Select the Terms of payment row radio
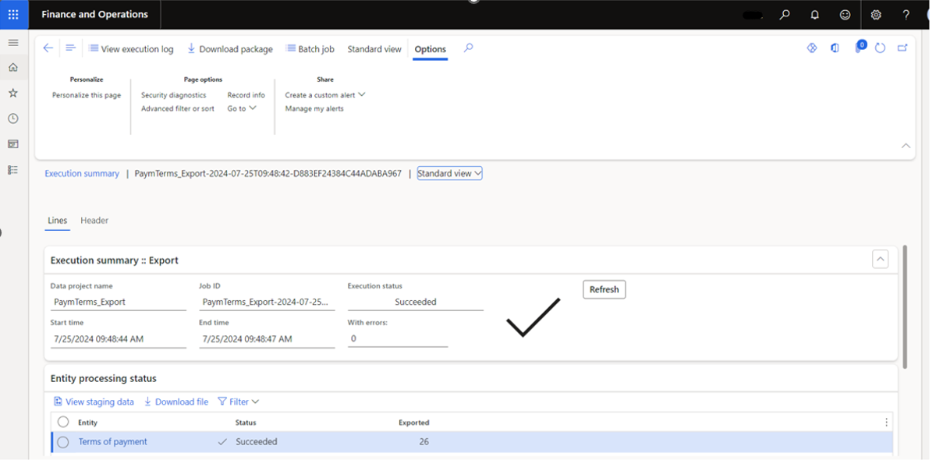The width and height of the screenshot is (943, 460). point(63,442)
